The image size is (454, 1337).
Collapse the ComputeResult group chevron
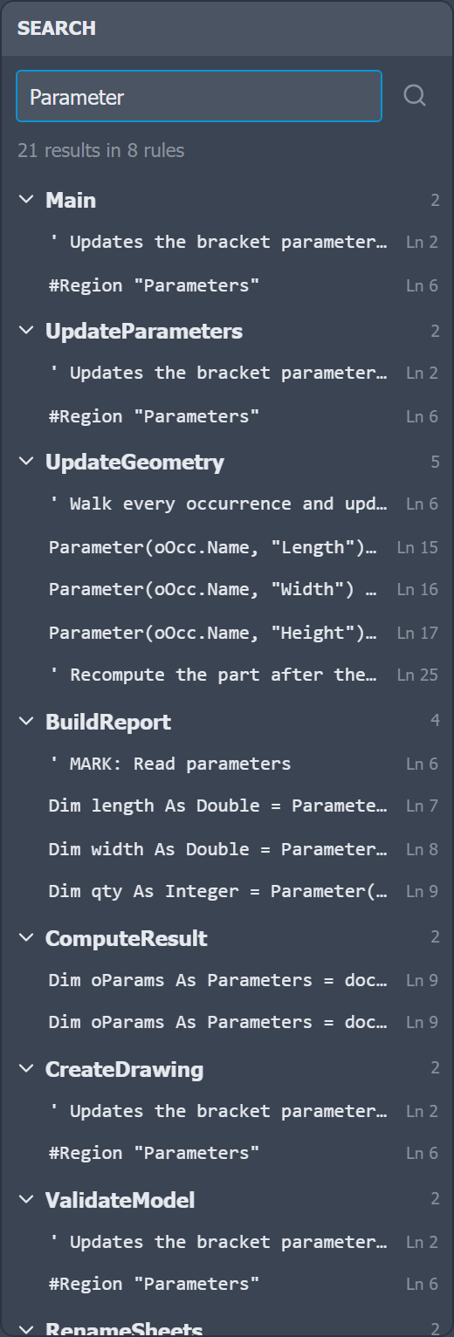(25, 938)
